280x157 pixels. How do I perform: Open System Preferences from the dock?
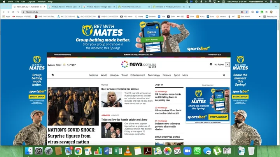coord(38,151)
